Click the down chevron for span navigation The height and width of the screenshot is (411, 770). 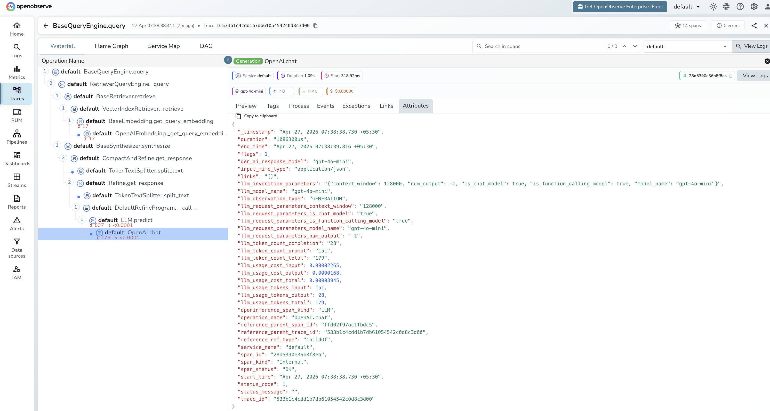click(x=635, y=46)
